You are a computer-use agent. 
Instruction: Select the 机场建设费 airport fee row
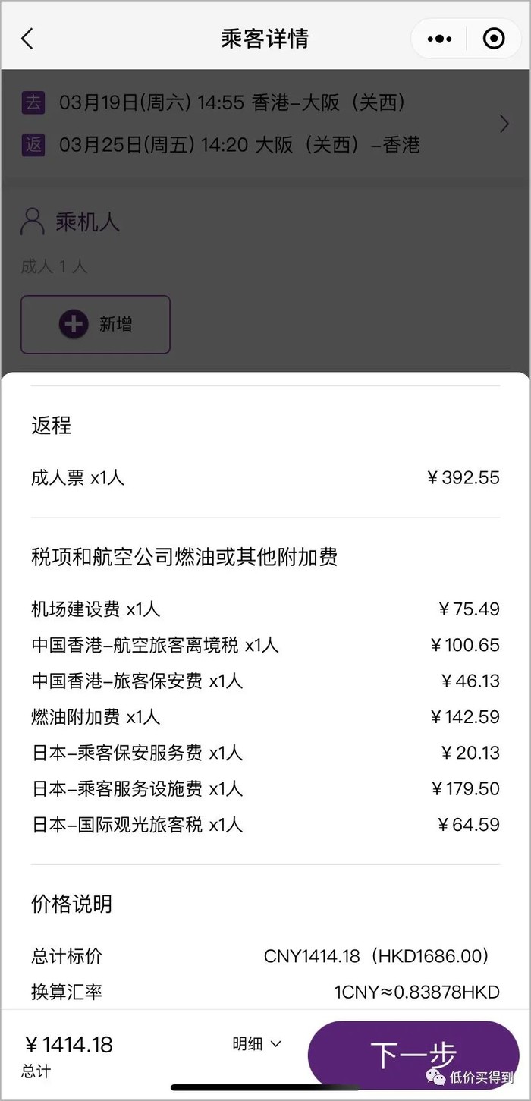pos(265,609)
